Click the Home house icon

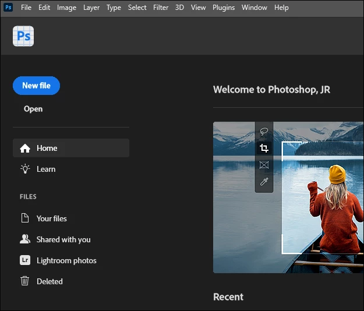25,149
